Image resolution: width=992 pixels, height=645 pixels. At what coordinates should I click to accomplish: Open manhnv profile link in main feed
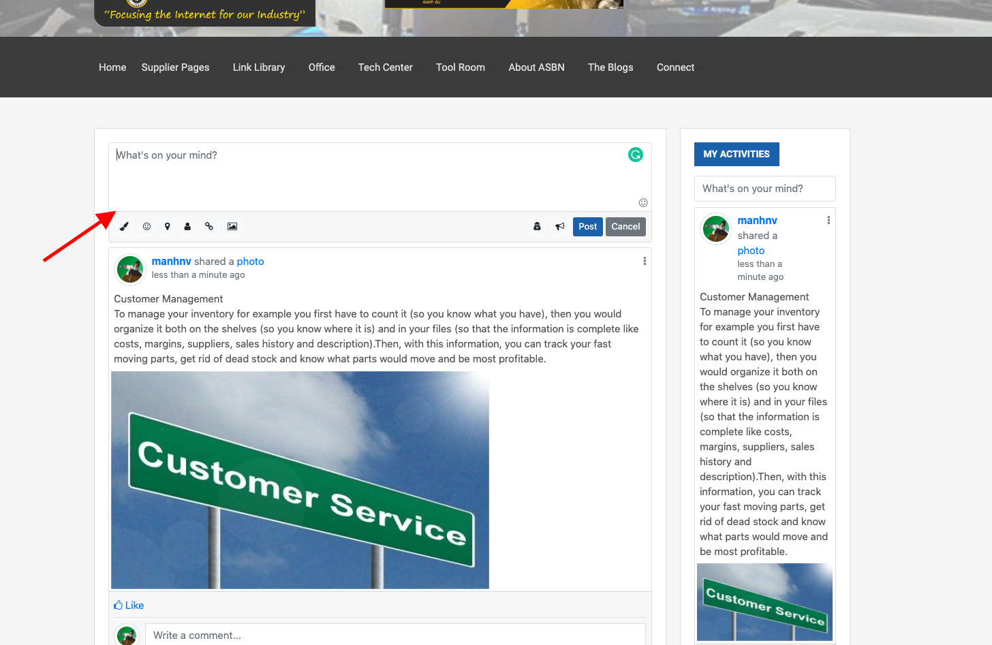(171, 262)
